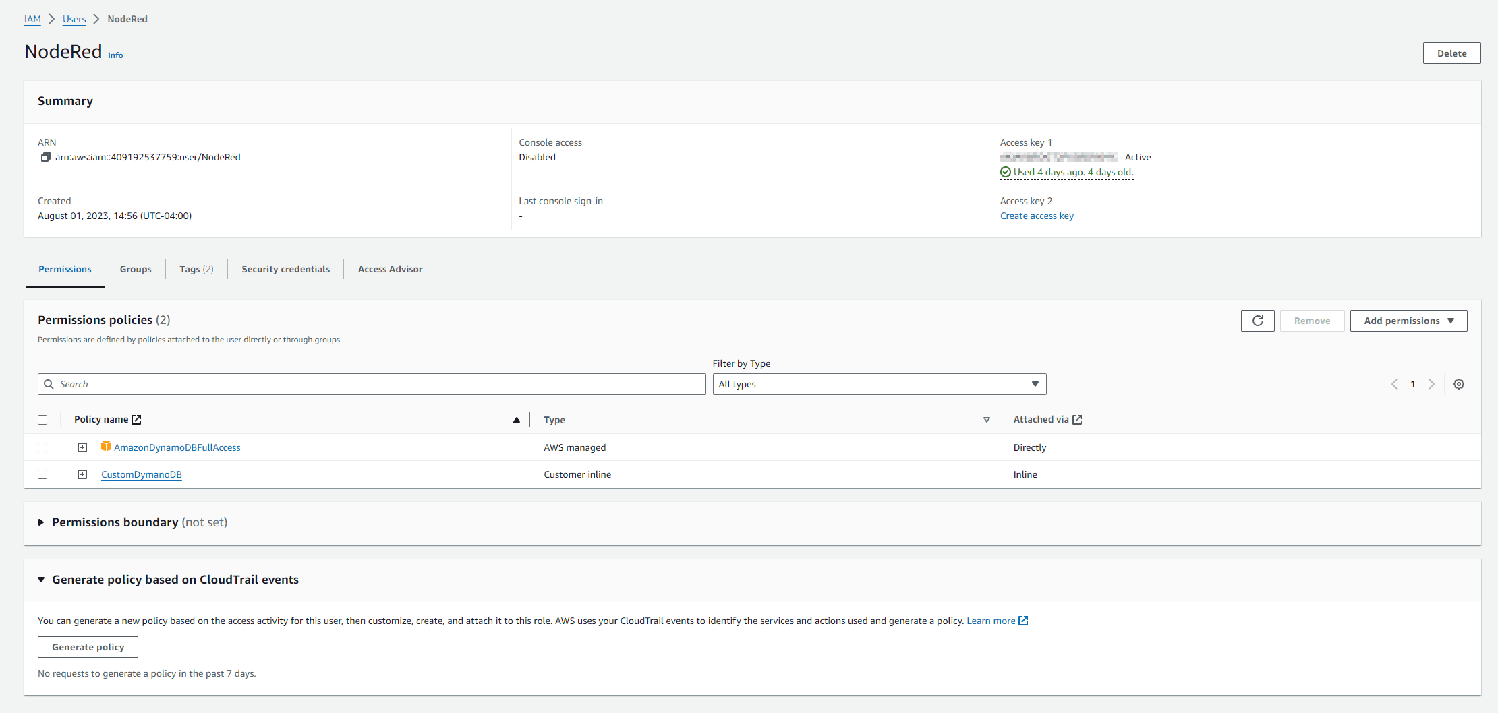
Task: Open Policy name column external link icon
Action: [137, 418]
